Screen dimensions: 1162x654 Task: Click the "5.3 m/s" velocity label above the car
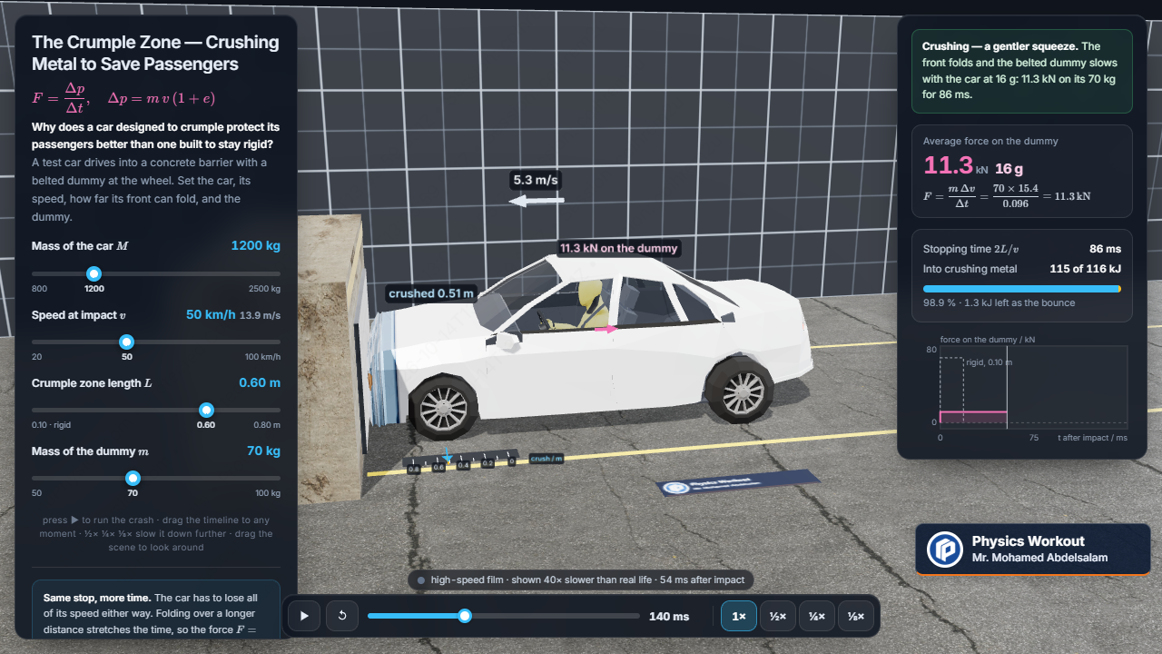coord(536,180)
